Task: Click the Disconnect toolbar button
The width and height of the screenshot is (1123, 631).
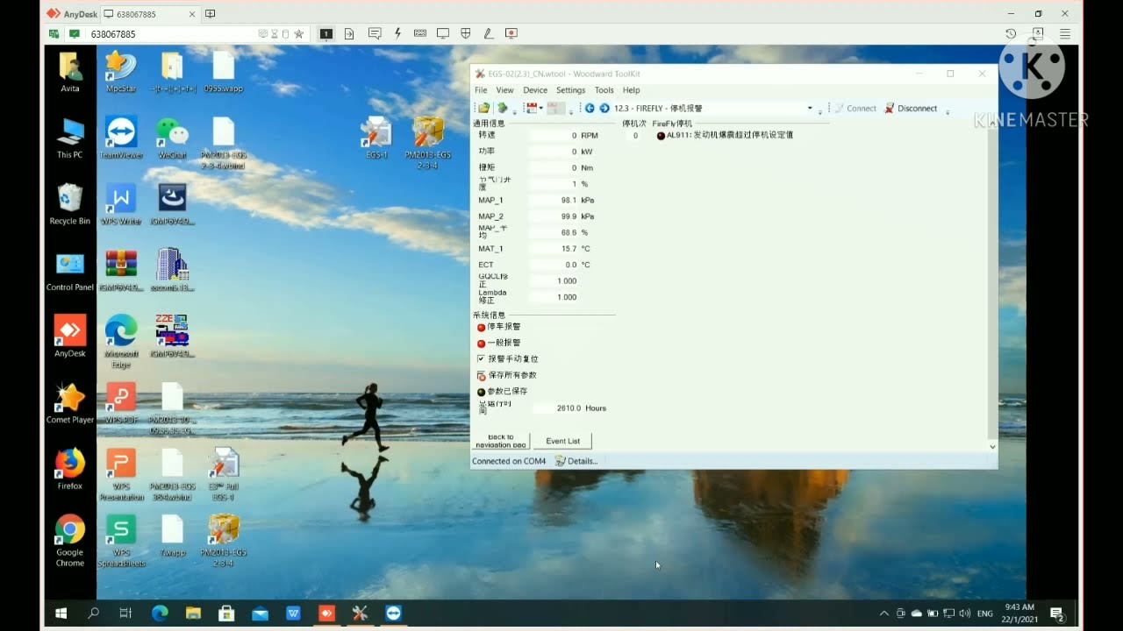Action: coord(911,109)
